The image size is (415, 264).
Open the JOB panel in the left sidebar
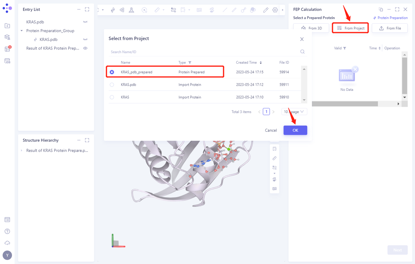coord(7,60)
